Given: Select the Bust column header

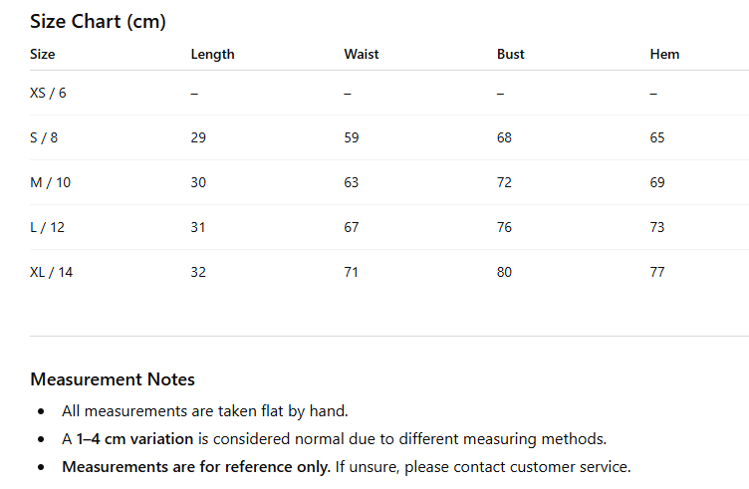Looking at the screenshot, I should (511, 54).
